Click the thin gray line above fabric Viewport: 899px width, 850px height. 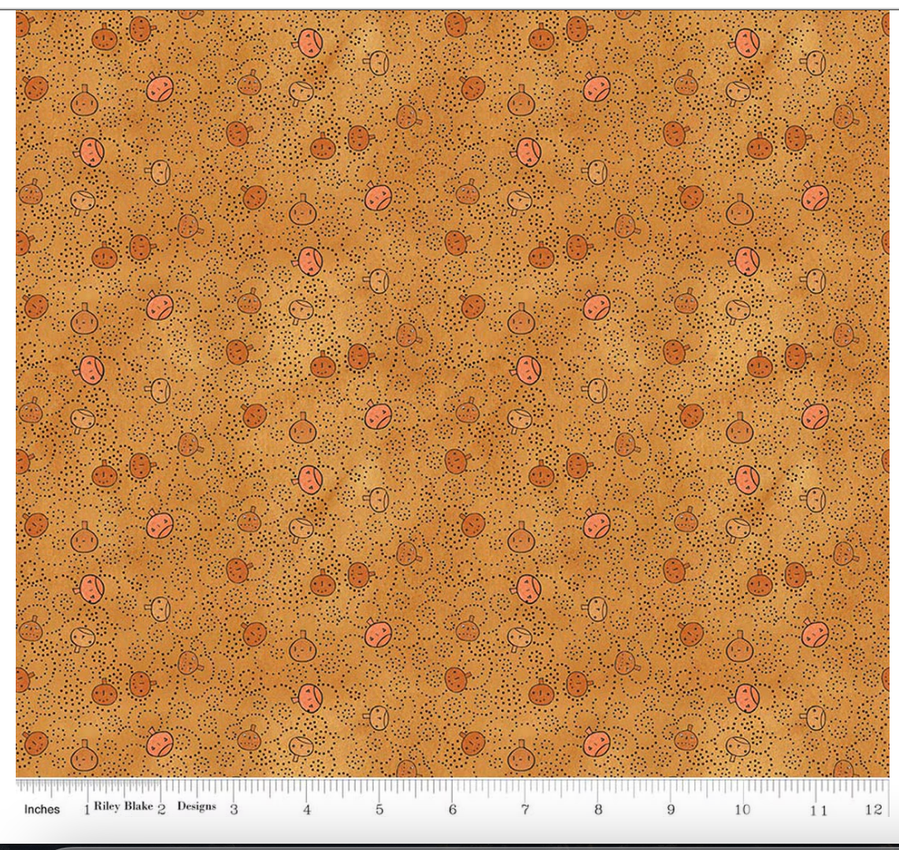click(x=449, y=9)
